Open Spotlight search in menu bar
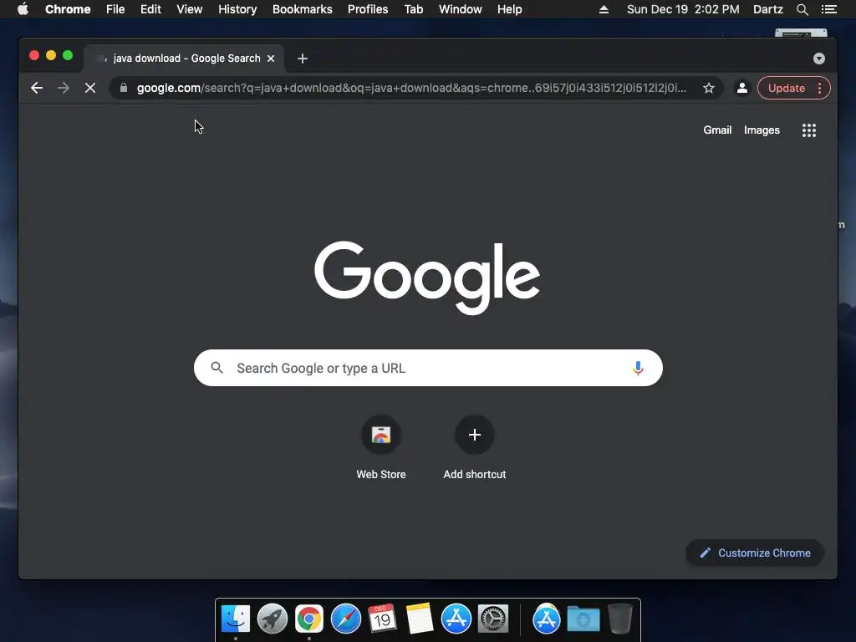 pos(802,9)
